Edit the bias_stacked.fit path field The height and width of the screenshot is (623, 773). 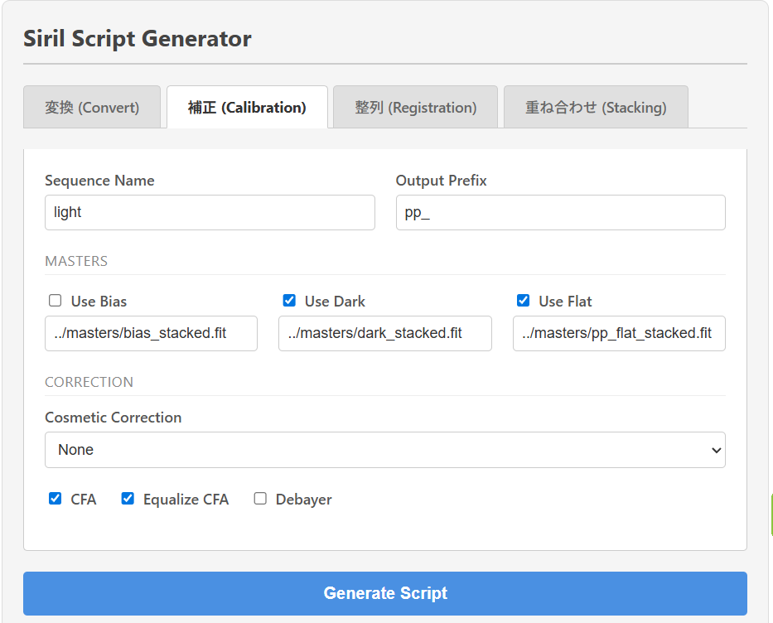151,334
